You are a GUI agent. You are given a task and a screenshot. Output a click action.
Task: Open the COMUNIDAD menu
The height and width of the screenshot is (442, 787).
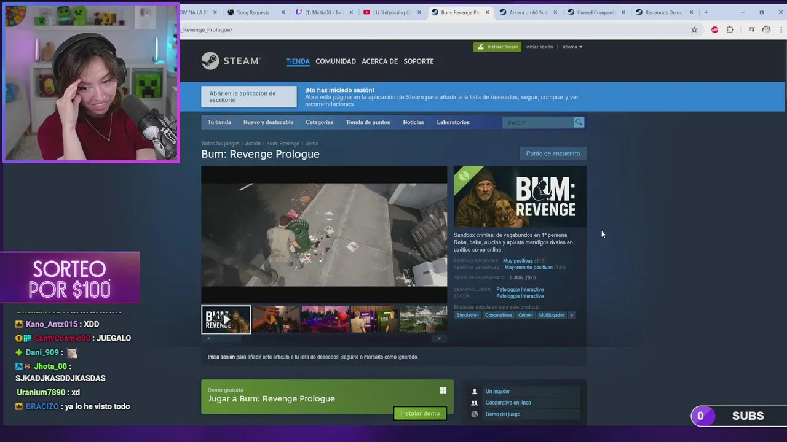(336, 61)
